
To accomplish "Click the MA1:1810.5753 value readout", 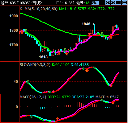I will (73, 9).
